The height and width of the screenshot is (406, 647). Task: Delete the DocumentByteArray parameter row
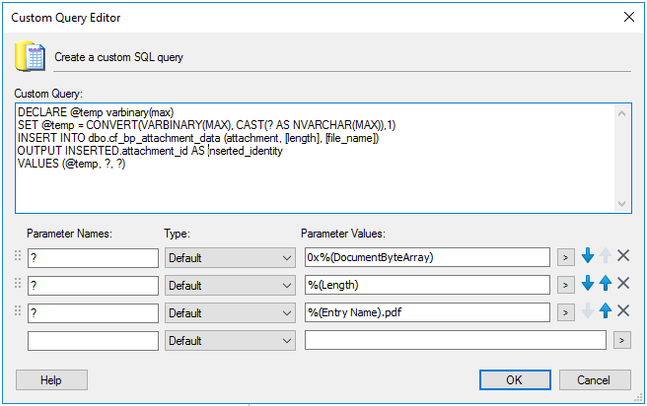coord(623,256)
